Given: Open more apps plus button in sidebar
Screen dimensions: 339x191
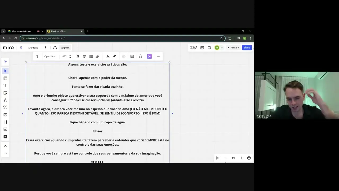Looking at the screenshot, I should 5,137.
